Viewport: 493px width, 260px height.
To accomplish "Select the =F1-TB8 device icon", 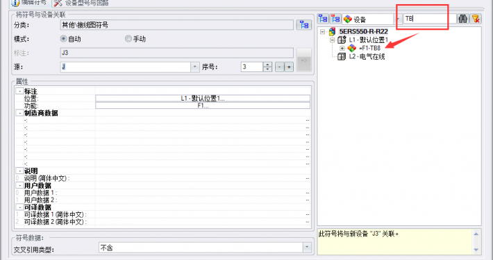I will pos(352,48).
